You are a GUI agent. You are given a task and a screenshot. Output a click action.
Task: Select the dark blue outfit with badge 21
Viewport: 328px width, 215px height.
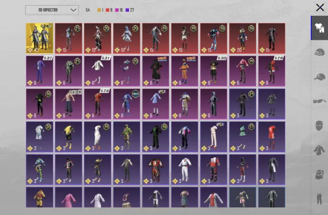[x=242, y=104]
